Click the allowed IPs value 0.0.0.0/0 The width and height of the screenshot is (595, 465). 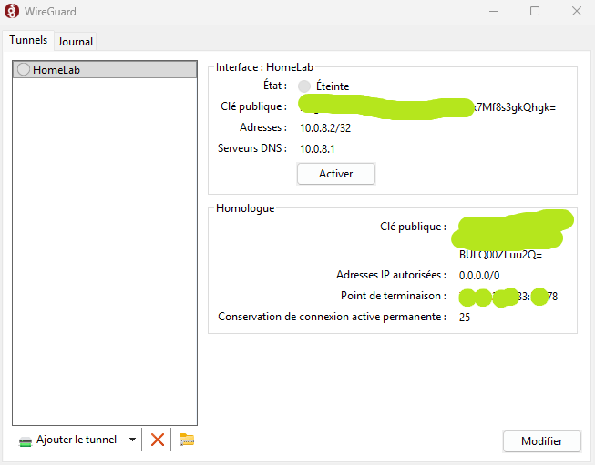[479, 275]
